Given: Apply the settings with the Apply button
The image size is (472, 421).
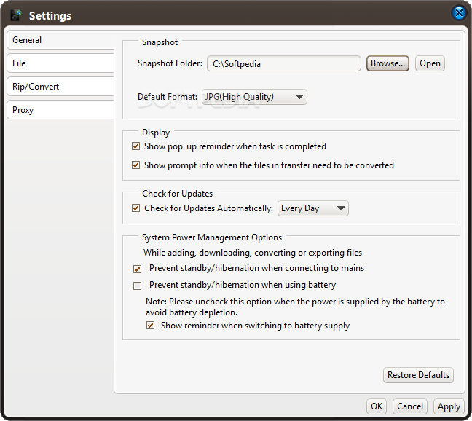Looking at the screenshot, I should point(449,406).
